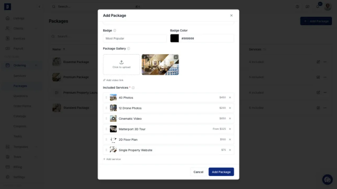Click the 40 Photos service thumbnail
Image resolution: width=337 pixels, height=189 pixels.
(113, 97)
